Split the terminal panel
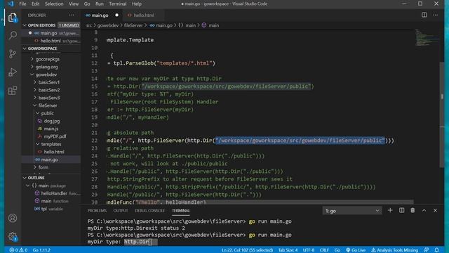This screenshot has height=253, width=449. click(401, 211)
